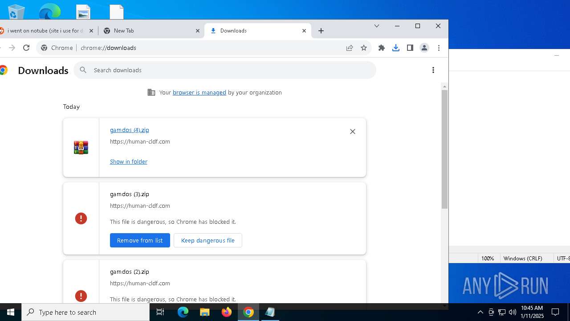
Task: Close the Downloads tab
Action: [304, 31]
